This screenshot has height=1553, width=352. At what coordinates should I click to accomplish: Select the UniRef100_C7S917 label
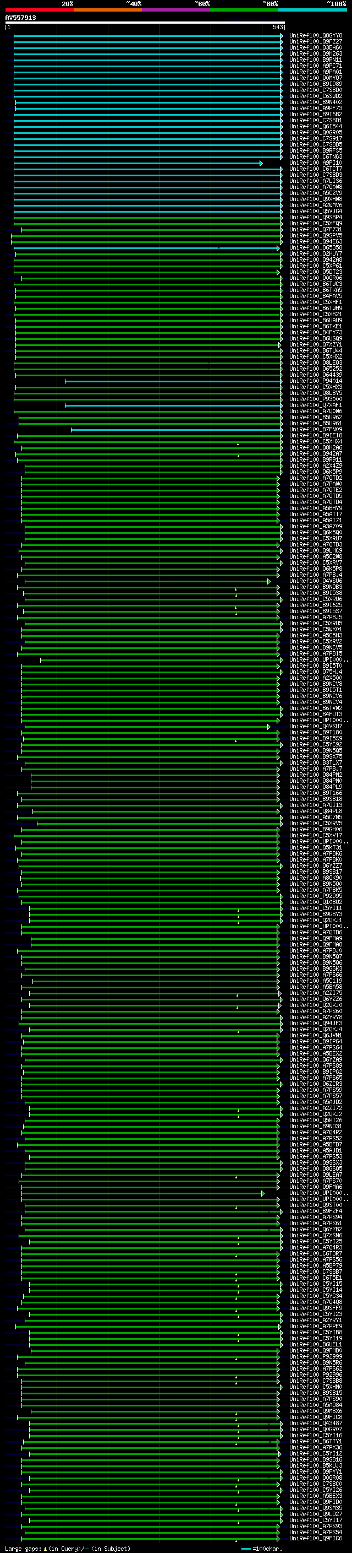tap(315, 139)
